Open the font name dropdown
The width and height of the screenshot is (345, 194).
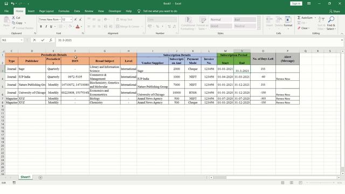point(60,19)
